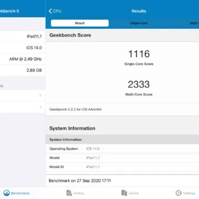Viewport: 199px width, 199px height.
Task: Click the Model row label
Action: click(55, 158)
